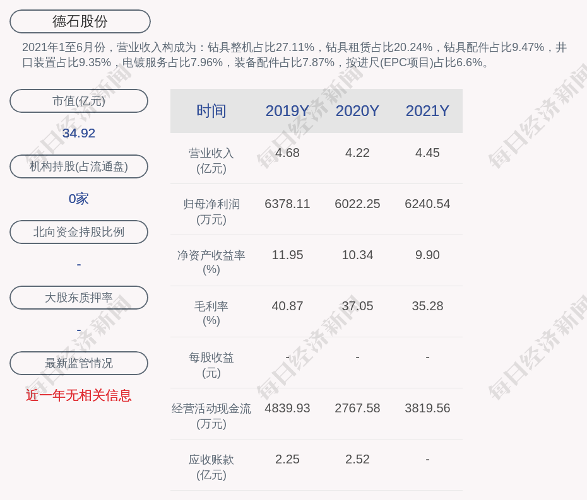This screenshot has height=500, width=587.
Task: Click the ROE value 10.34
Action: pos(357,255)
